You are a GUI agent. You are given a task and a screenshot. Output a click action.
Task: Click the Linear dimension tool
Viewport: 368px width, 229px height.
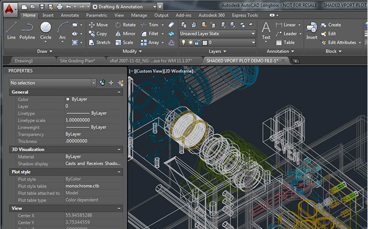(x=286, y=25)
